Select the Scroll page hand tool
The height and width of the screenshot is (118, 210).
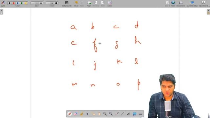click(x=99, y=114)
